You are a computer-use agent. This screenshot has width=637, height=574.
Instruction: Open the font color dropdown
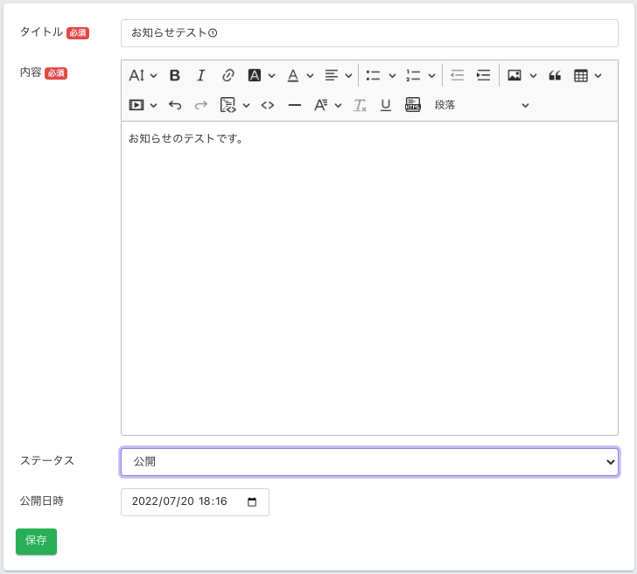point(300,75)
